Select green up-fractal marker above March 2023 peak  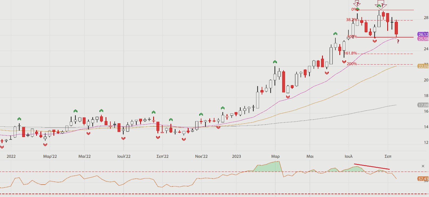click(x=275, y=62)
